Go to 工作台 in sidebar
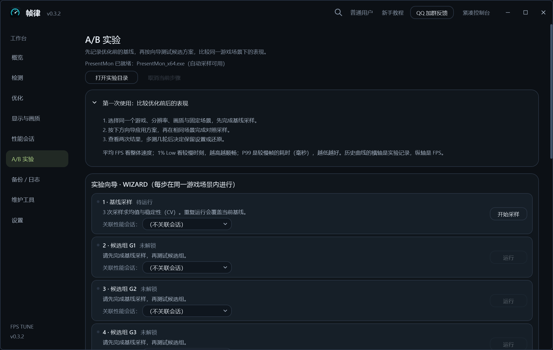 pyautogui.click(x=18, y=38)
